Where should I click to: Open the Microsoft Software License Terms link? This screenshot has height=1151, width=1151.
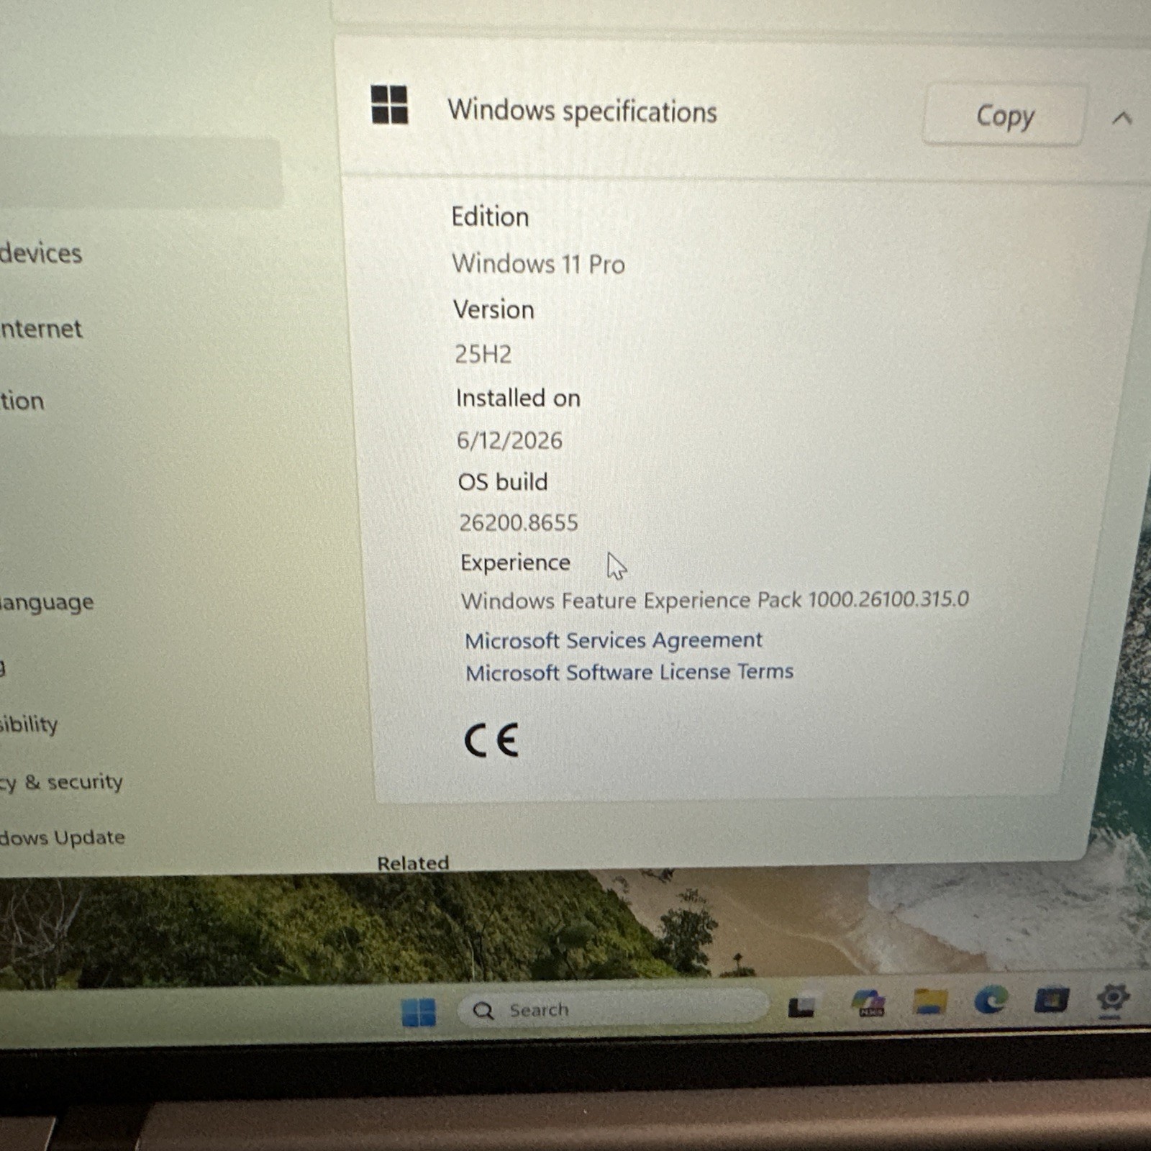629,672
